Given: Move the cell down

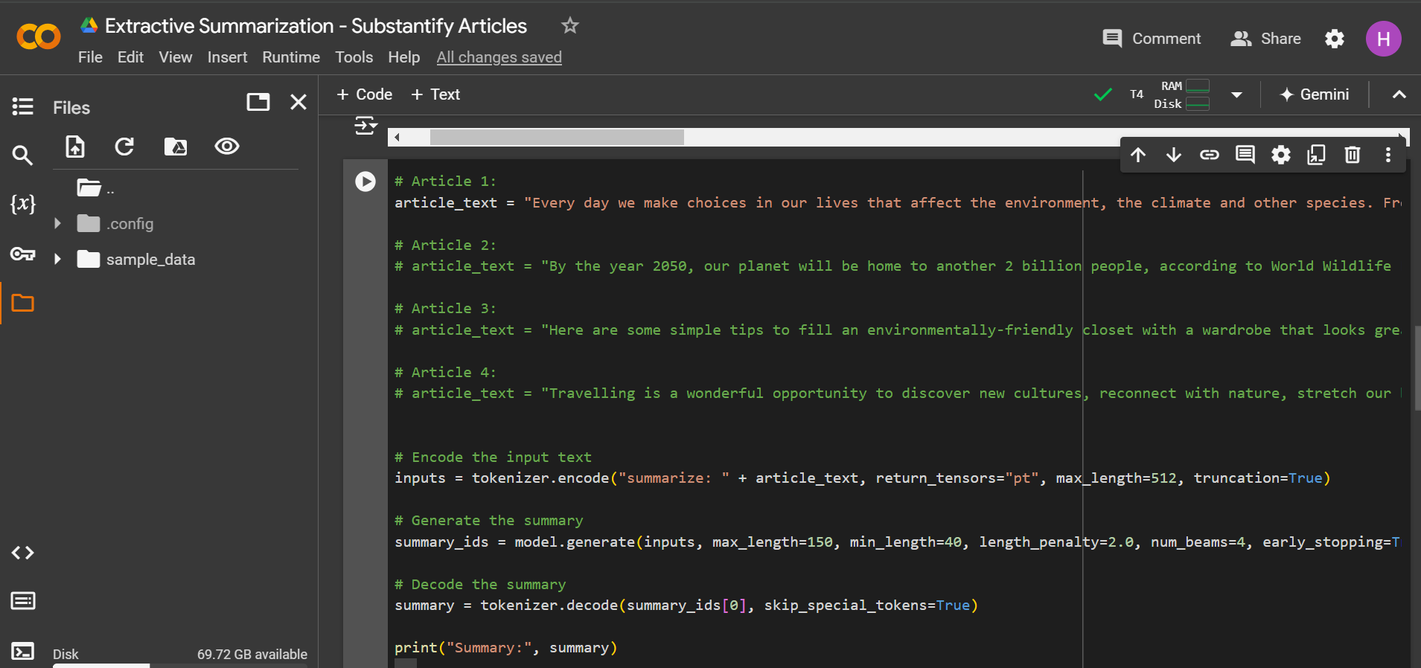Looking at the screenshot, I should (x=1174, y=155).
